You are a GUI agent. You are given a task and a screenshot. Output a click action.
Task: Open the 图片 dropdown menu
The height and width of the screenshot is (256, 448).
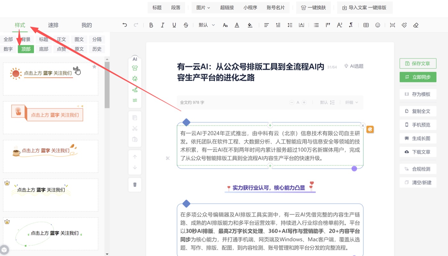point(203,8)
